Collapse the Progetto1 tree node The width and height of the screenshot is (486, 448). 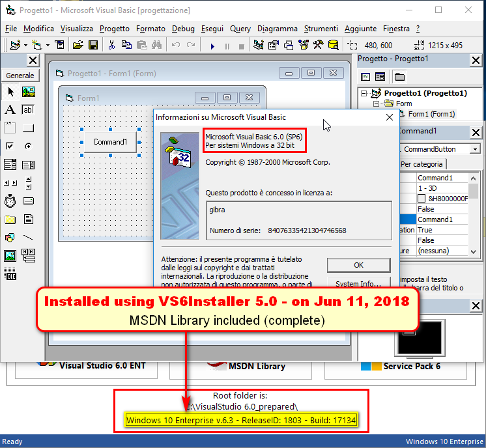point(364,93)
